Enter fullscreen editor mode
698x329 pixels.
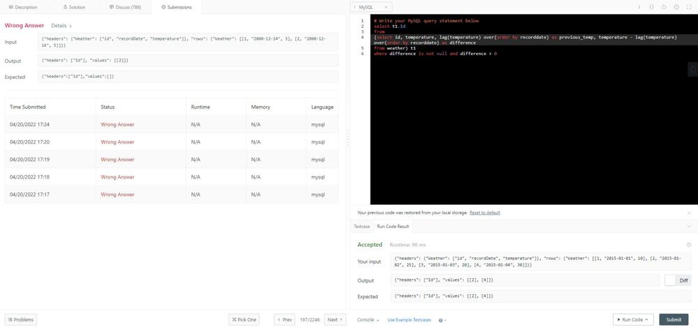click(x=689, y=7)
